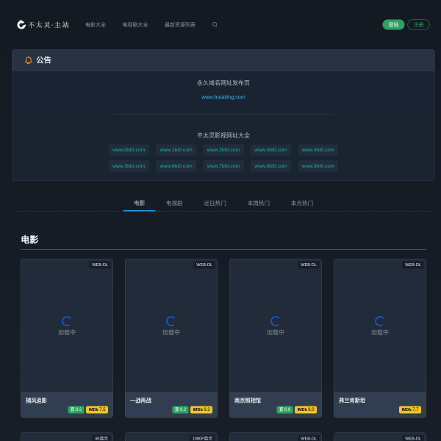
Task: Click the Douban rating badge on 捕风追影
Action: point(76,409)
